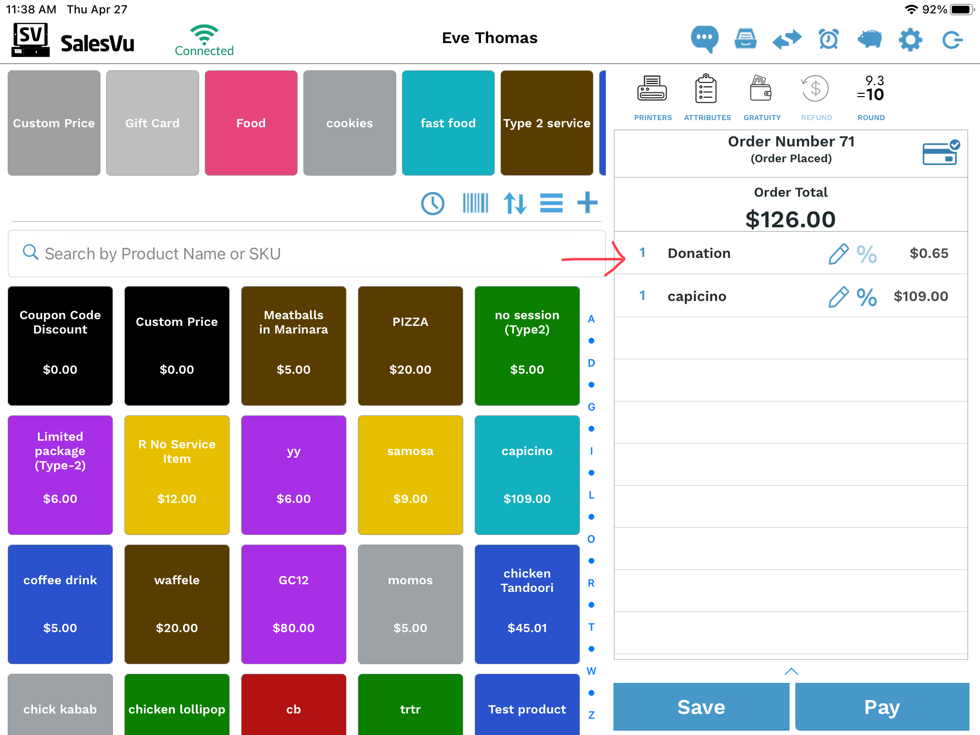Image resolution: width=980 pixels, height=735 pixels.
Task: Open the cash drawer icon
Action: pos(745,39)
